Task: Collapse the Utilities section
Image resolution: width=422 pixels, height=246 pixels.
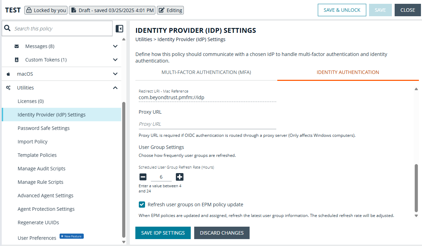Action: click(x=115, y=87)
